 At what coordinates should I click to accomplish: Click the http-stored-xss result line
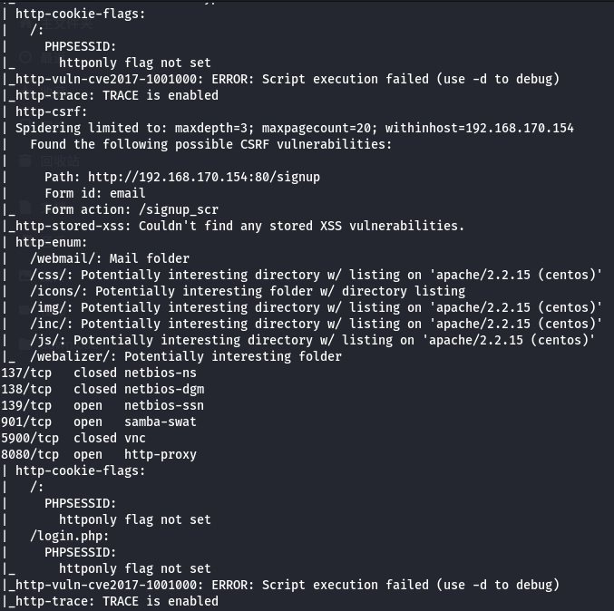pyautogui.click(x=239, y=226)
